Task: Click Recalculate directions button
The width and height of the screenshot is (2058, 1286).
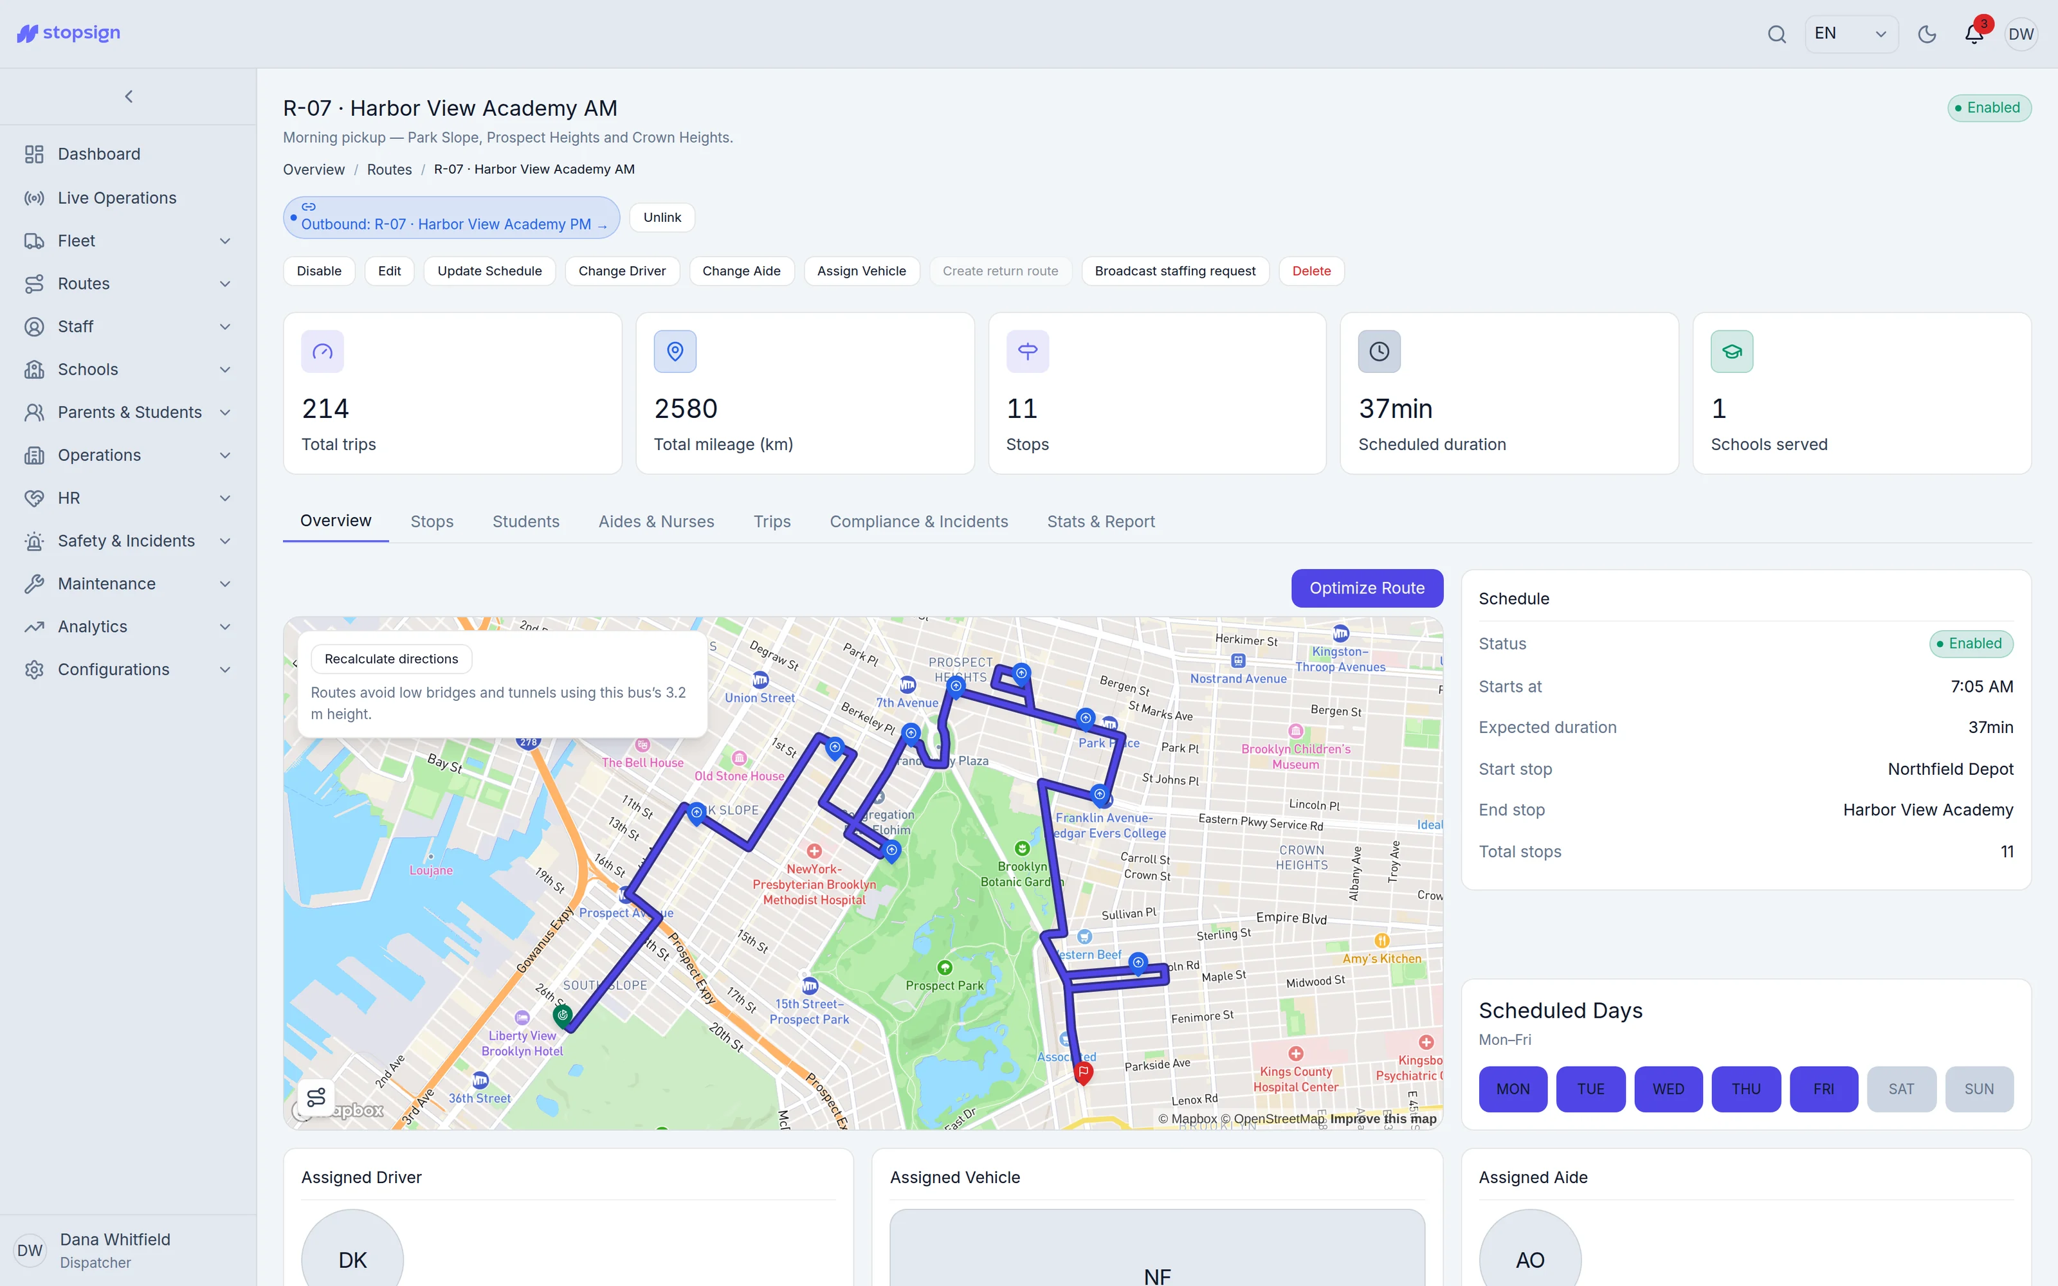Action: (391, 659)
